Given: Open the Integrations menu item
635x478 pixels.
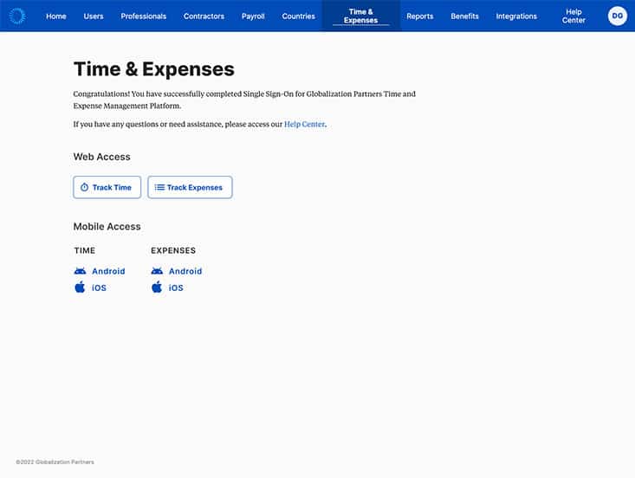Looking at the screenshot, I should [516, 16].
